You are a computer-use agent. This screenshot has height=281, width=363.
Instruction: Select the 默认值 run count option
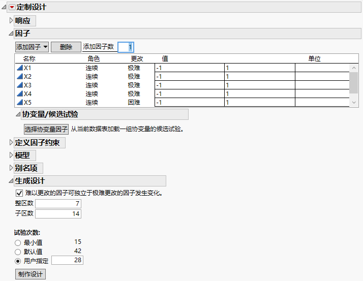pyautogui.click(x=18, y=252)
